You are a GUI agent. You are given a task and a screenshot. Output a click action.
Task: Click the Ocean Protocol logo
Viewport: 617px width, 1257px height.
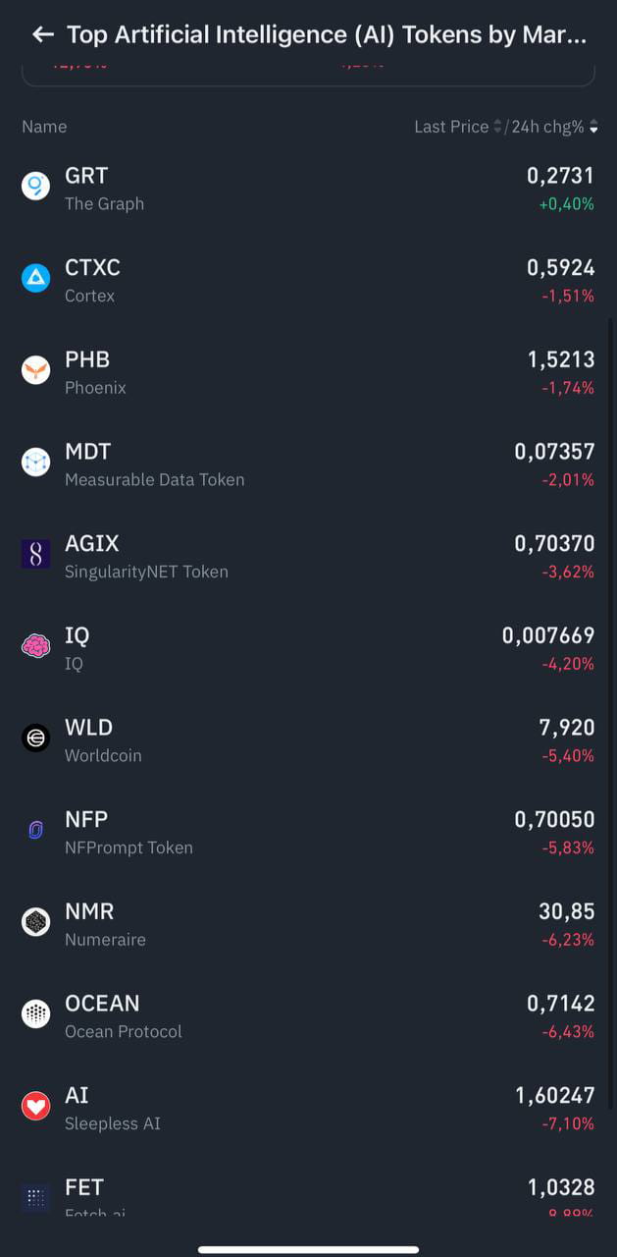35,1013
